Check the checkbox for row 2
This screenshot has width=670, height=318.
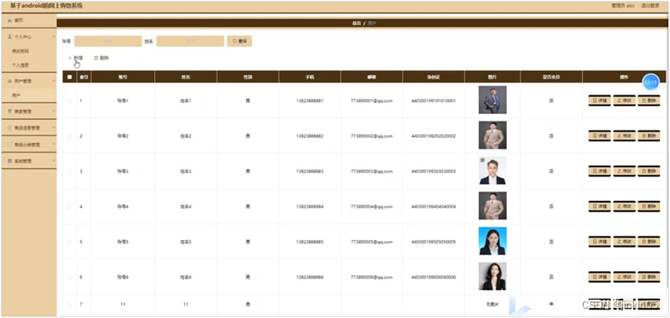(x=70, y=136)
